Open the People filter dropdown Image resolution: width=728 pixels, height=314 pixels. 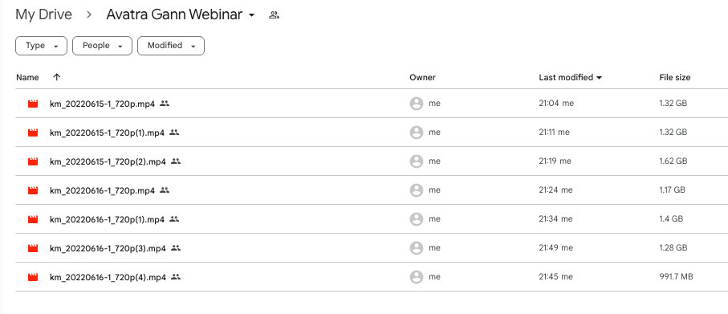(x=102, y=46)
